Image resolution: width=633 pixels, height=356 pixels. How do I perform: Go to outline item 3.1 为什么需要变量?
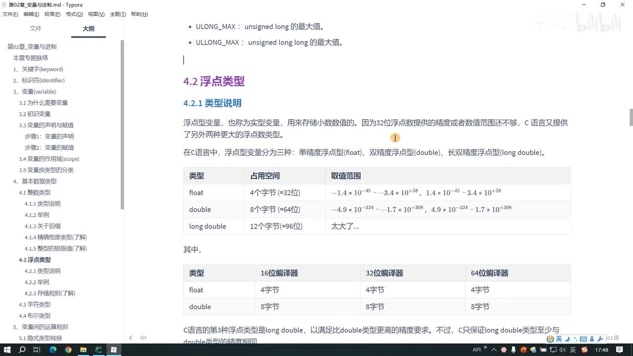tap(43, 103)
